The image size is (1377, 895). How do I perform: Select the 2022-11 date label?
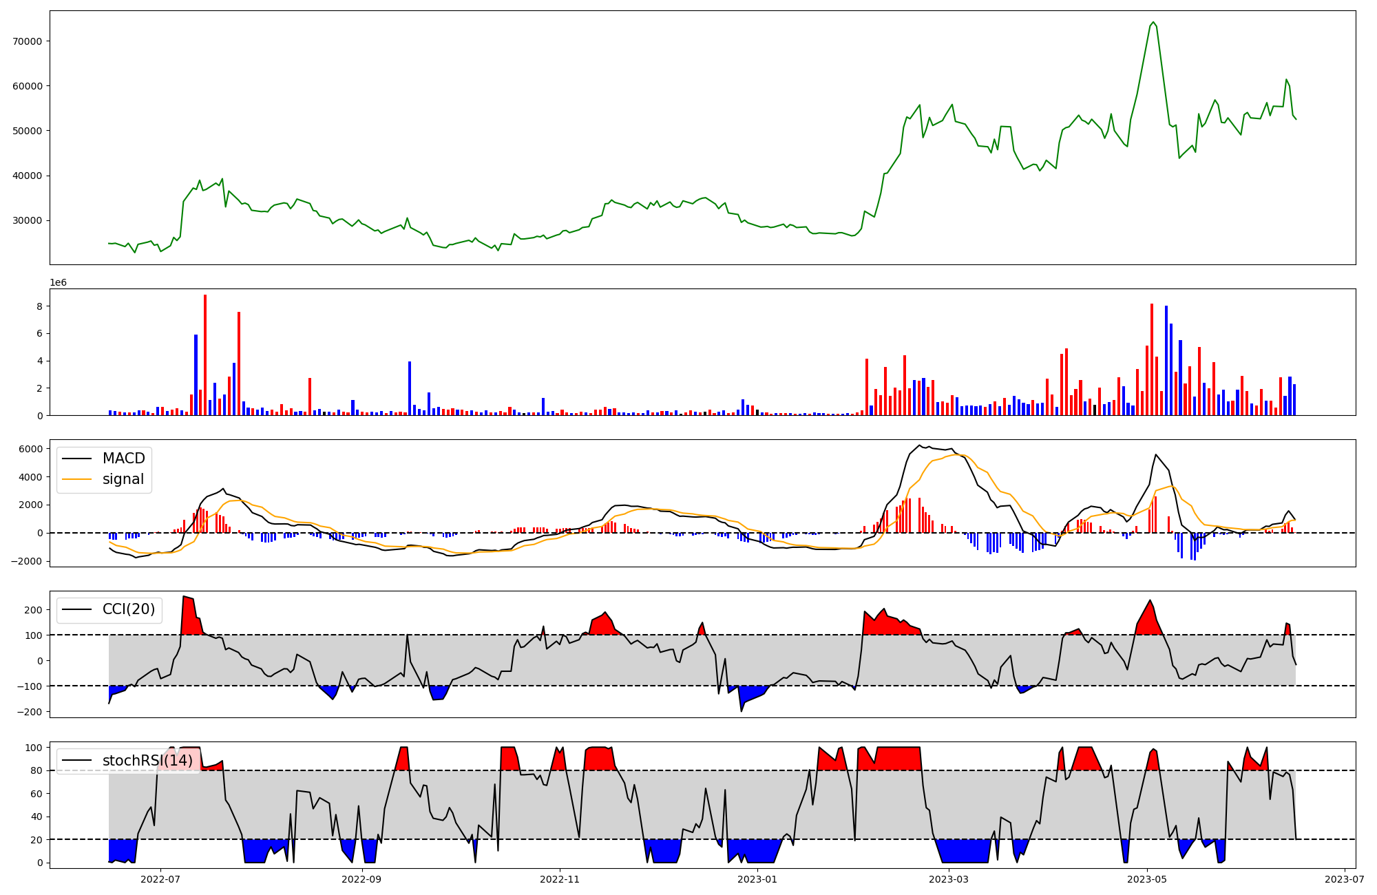coord(560,878)
